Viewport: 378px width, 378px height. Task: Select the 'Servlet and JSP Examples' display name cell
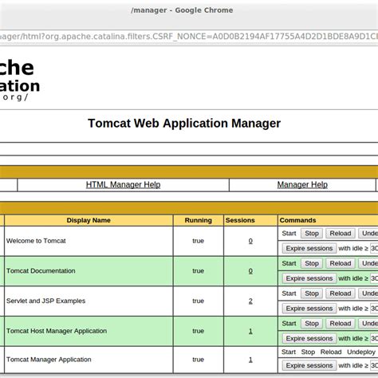pos(89,301)
